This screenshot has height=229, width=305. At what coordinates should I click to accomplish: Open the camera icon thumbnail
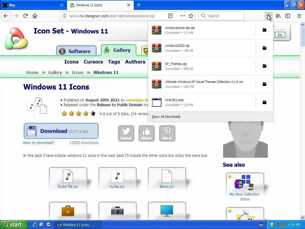tap(117, 211)
